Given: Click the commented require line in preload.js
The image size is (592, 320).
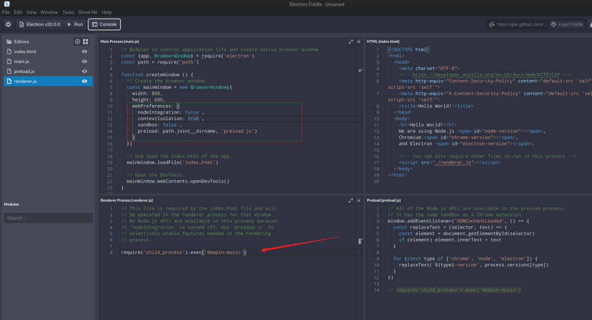Looking at the screenshot, I should 454,290.
